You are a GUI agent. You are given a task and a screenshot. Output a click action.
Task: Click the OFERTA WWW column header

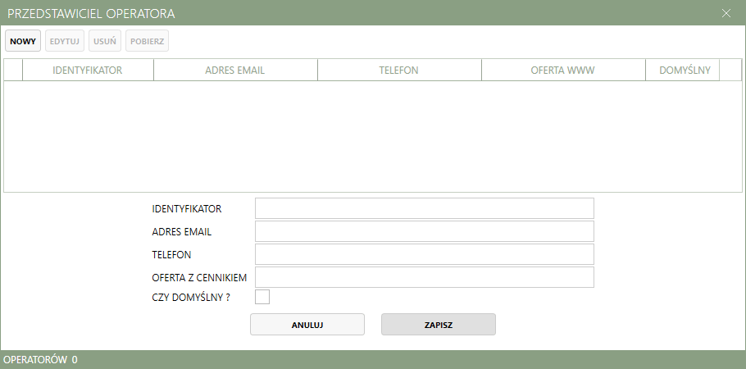tap(563, 71)
